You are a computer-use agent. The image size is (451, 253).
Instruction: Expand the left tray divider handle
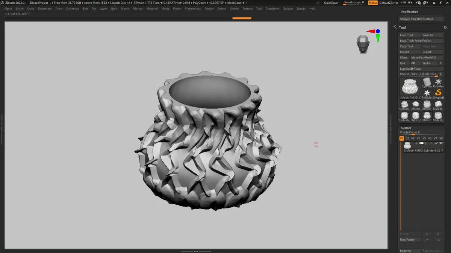point(2,129)
